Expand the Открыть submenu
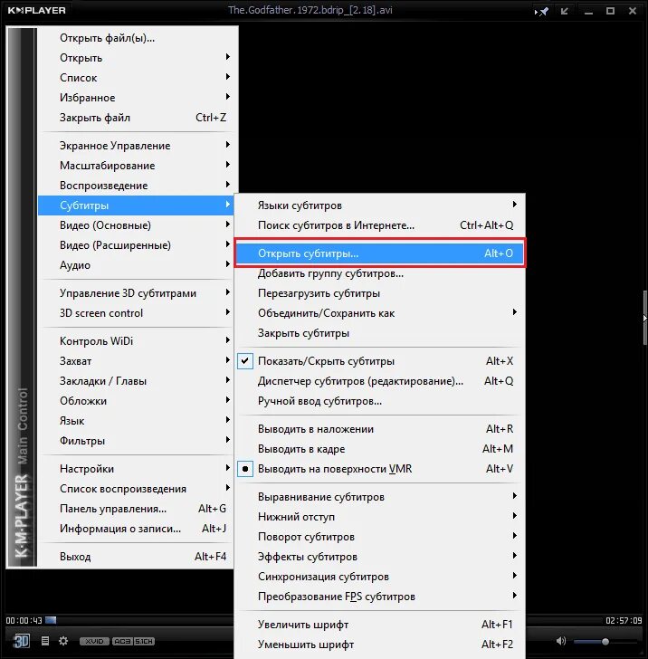Image resolution: width=648 pixels, height=659 pixels. coord(136,58)
